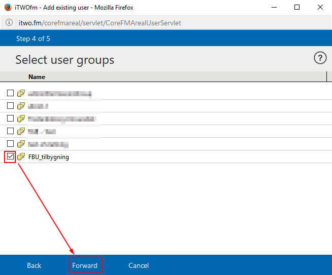The image size is (332, 275).
Task: Click the Firefox logo in title bar
Action: click(8, 7)
